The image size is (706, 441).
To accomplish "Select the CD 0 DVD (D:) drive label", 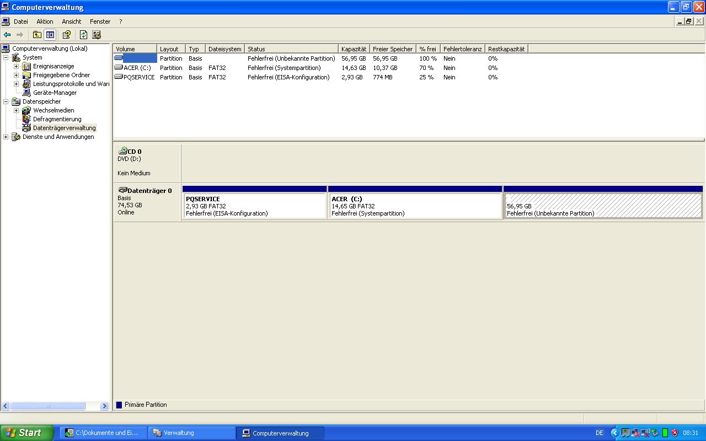I will 147,162.
